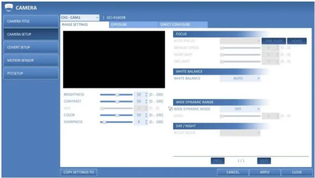Click the DEFAULT SPEED slider
Image resolution: width=315 pixels, height=178 pixels.
tap(240, 48)
